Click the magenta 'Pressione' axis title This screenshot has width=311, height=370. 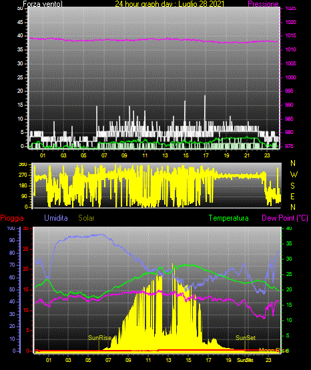(263, 4)
